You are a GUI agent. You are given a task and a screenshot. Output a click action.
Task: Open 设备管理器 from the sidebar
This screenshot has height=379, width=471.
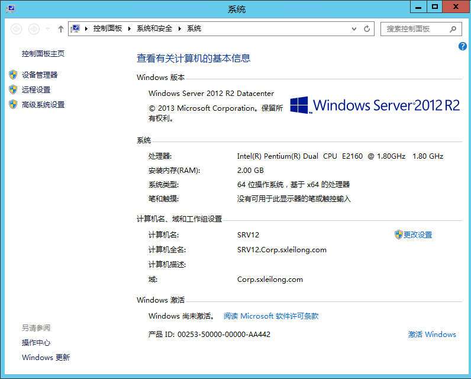[40, 75]
